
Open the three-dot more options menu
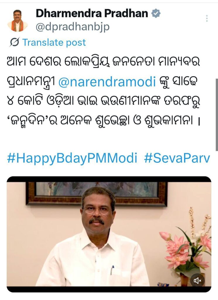pos(207,18)
